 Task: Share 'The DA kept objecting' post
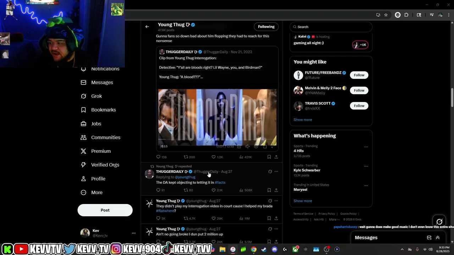(x=276, y=190)
